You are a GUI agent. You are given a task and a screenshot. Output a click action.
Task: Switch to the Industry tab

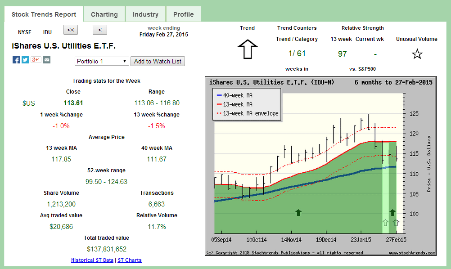click(145, 14)
